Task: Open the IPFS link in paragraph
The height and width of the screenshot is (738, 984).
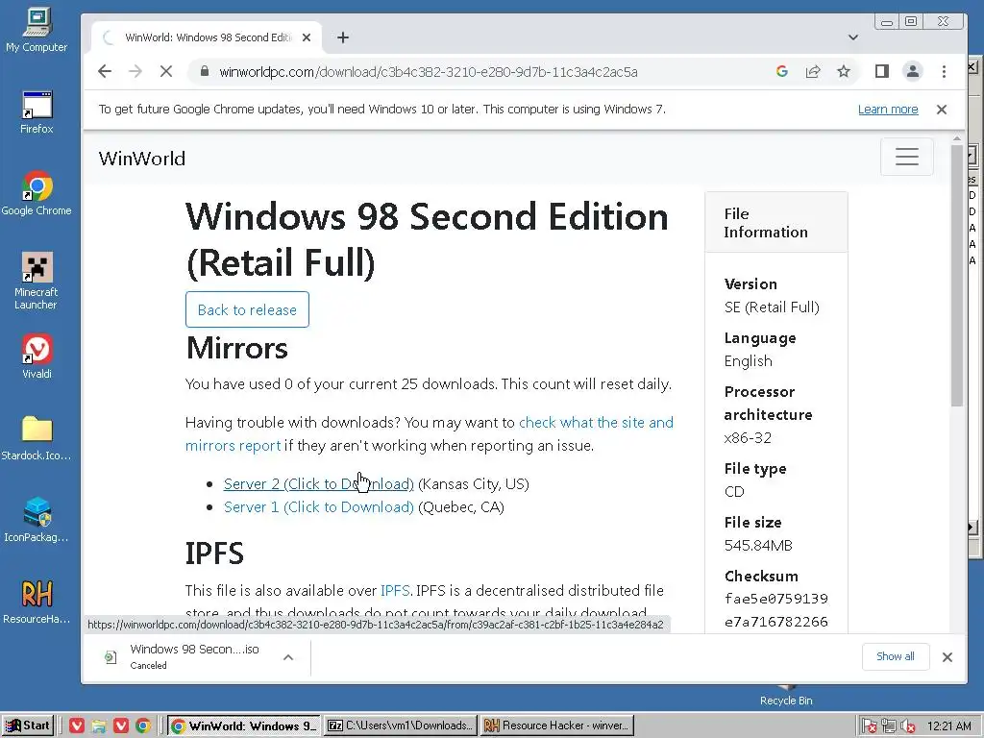Action: (395, 591)
